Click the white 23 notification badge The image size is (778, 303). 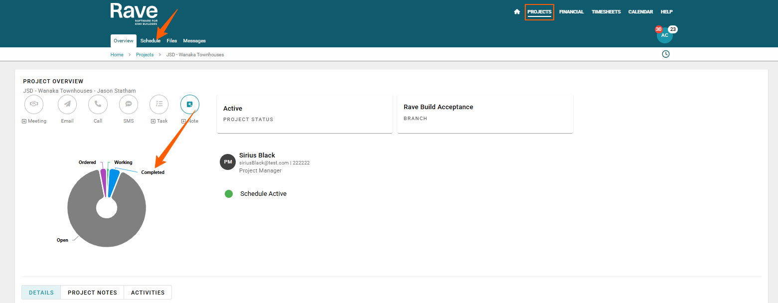[x=673, y=29]
